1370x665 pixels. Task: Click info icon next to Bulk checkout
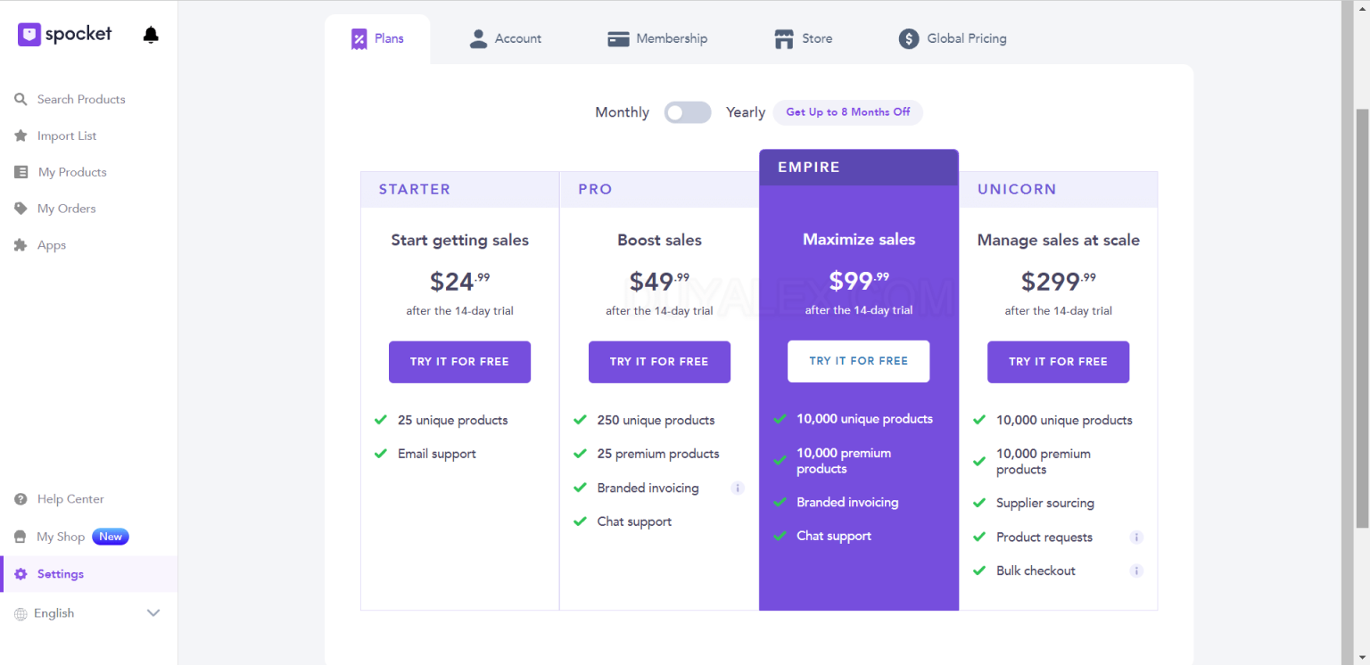point(1136,571)
